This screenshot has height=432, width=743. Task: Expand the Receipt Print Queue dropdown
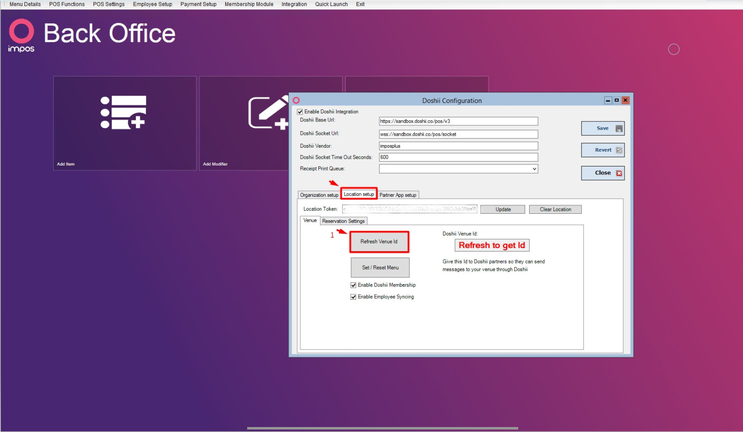534,169
